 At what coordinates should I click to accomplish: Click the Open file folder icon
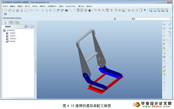[9, 10]
